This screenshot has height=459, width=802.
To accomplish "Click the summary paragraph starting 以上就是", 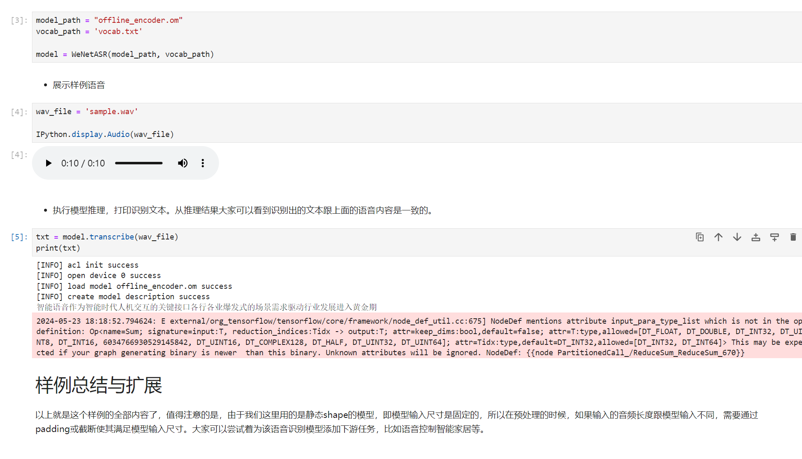I will (397, 422).
